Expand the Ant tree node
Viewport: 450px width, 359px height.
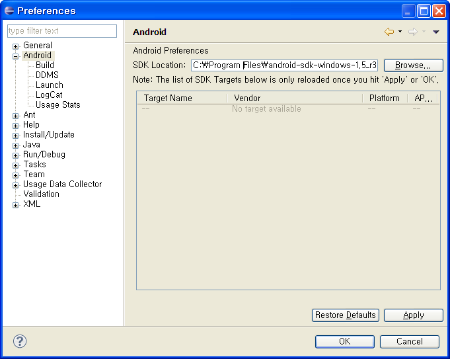pos(15,116)
